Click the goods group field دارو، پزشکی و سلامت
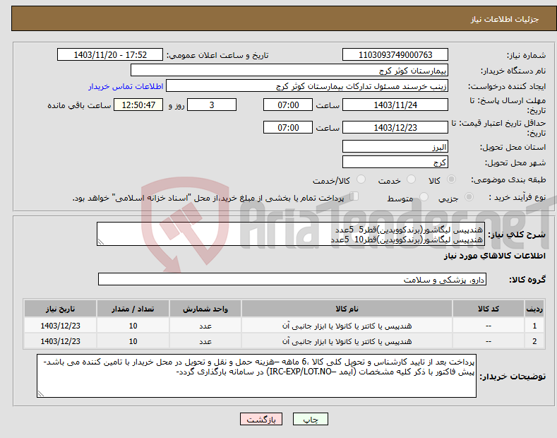Image resolution: width=557 pixels, height=438 pixels. (x=292, y=280)
